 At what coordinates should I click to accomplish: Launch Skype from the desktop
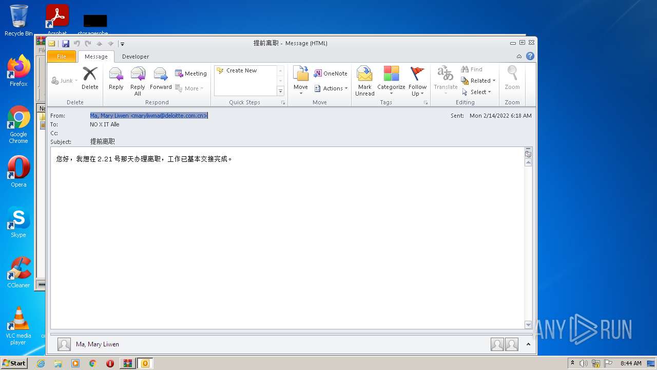point(18,222)
